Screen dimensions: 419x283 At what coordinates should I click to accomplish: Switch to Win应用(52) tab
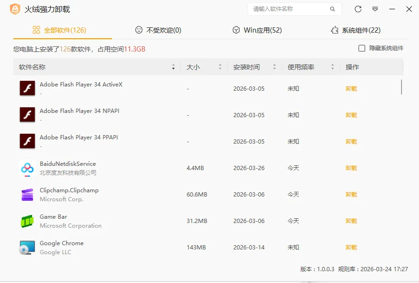[x=257, y=30]
